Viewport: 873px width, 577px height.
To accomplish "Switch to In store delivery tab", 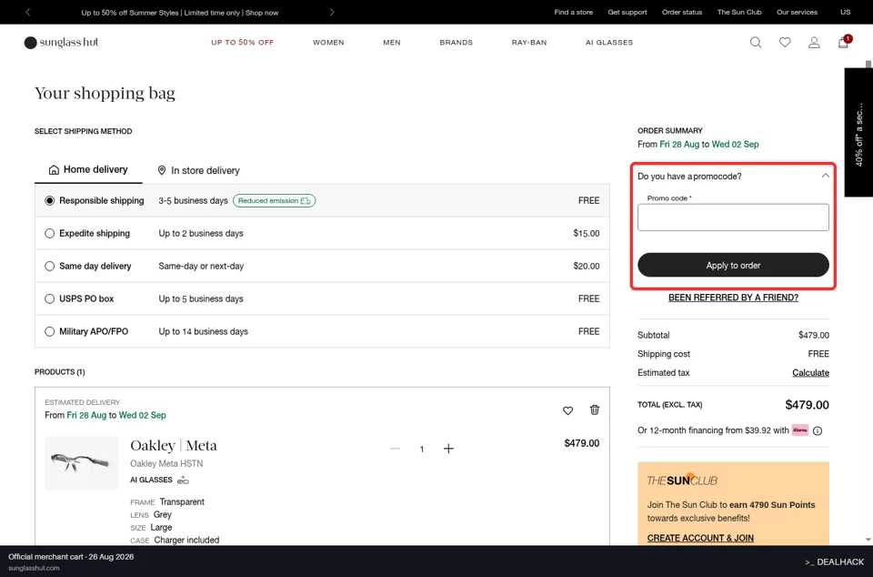I will coord(199,170).
